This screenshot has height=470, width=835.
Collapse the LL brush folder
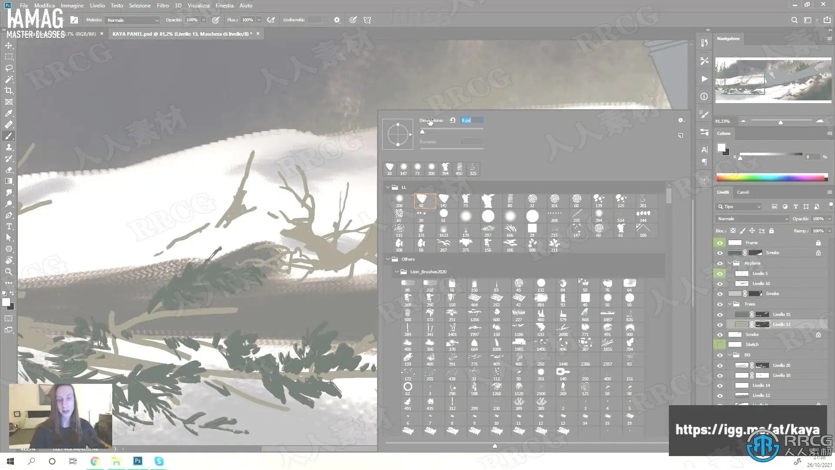388,187
